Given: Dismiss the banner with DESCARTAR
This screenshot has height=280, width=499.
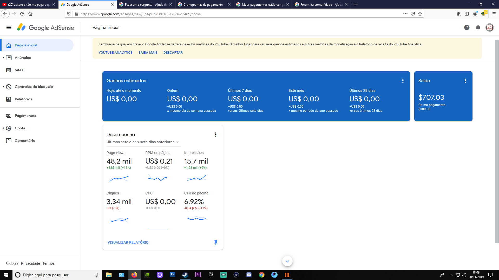Looking at the screenshot, I should 173,53.
